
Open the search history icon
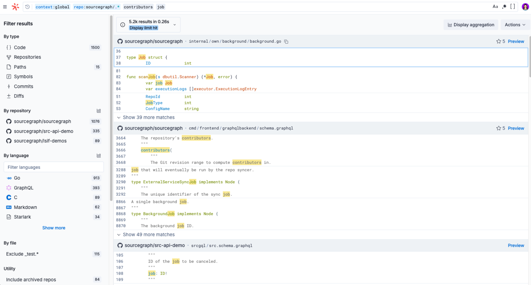coord(27,7)
